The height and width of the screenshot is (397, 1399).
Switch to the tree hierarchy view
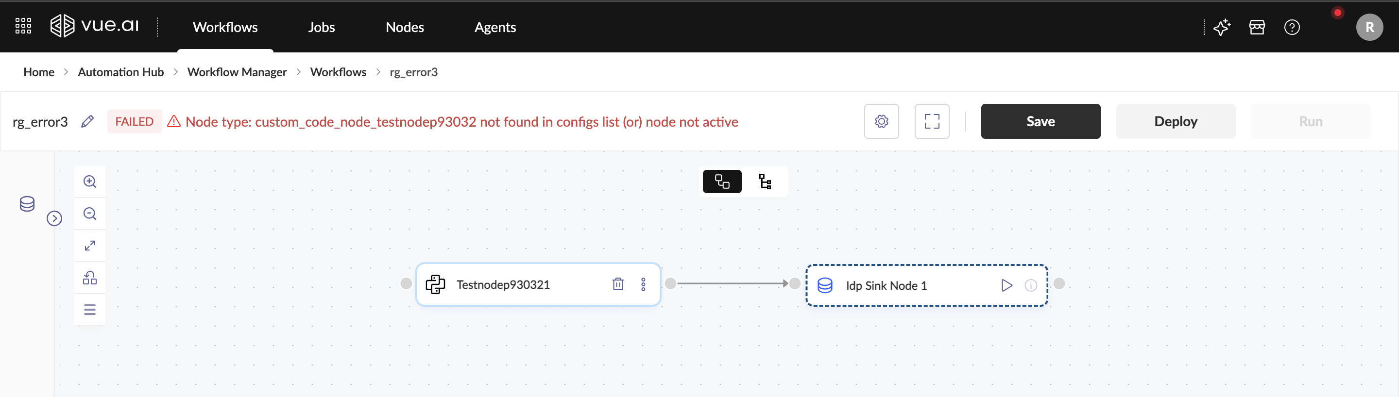(765, 182)
